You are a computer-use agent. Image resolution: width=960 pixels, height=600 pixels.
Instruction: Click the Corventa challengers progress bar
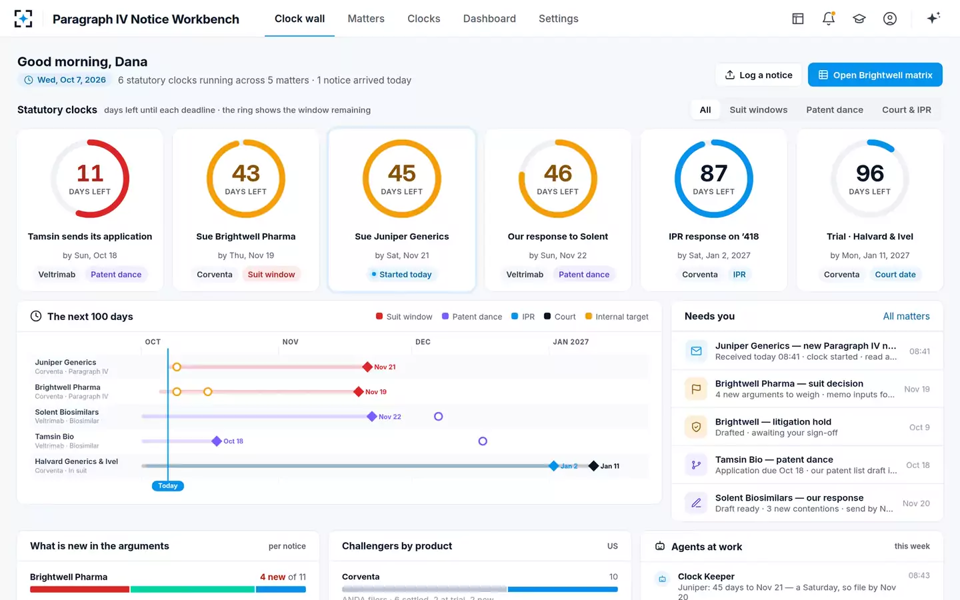point(480,589)
